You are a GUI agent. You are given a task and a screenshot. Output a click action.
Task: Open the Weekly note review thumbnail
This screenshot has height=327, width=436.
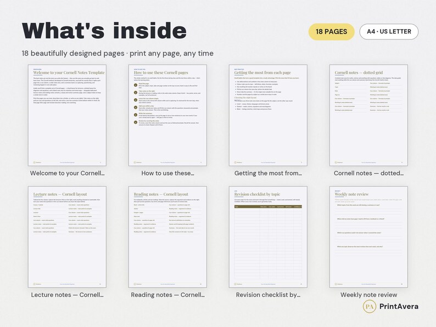click(x=368, y=237)
